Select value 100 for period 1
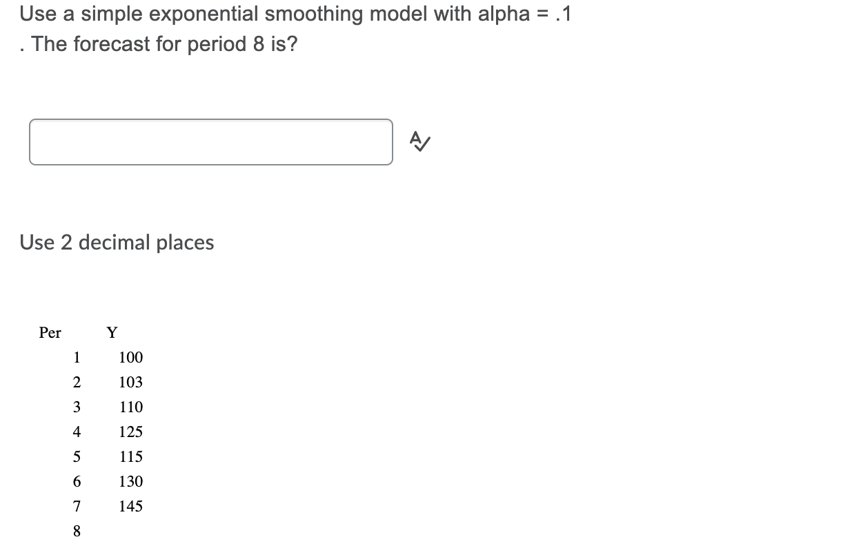This screenshot has height=557, width=861. click(x=131, y=358)
